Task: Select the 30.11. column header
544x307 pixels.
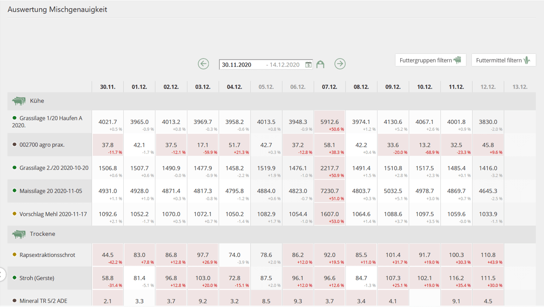Action: tap(108, 87)
